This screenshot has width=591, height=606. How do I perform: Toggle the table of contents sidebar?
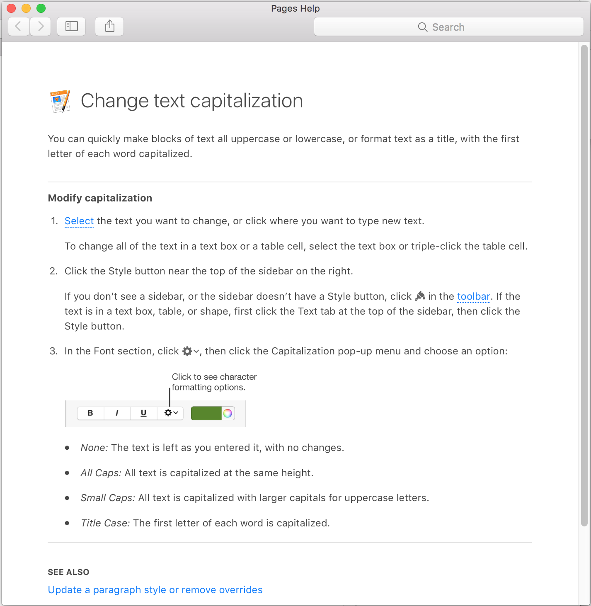[71, 27]
